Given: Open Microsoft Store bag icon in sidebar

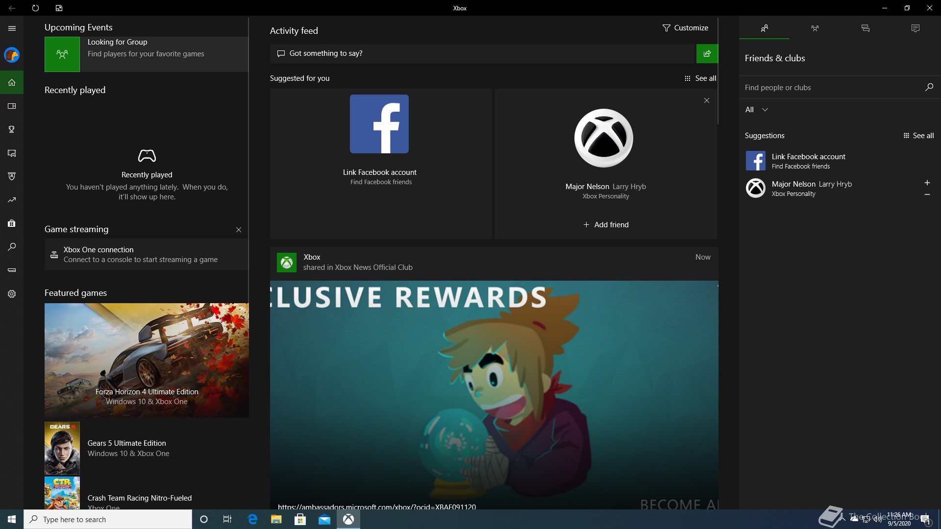Looking at the screenshot, I should point(12,223).
